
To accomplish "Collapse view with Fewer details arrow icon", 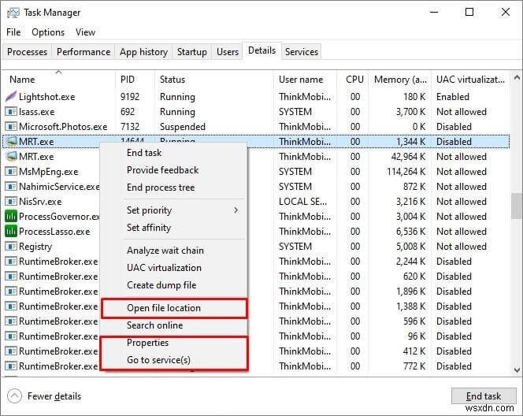I will click(14, 396).
